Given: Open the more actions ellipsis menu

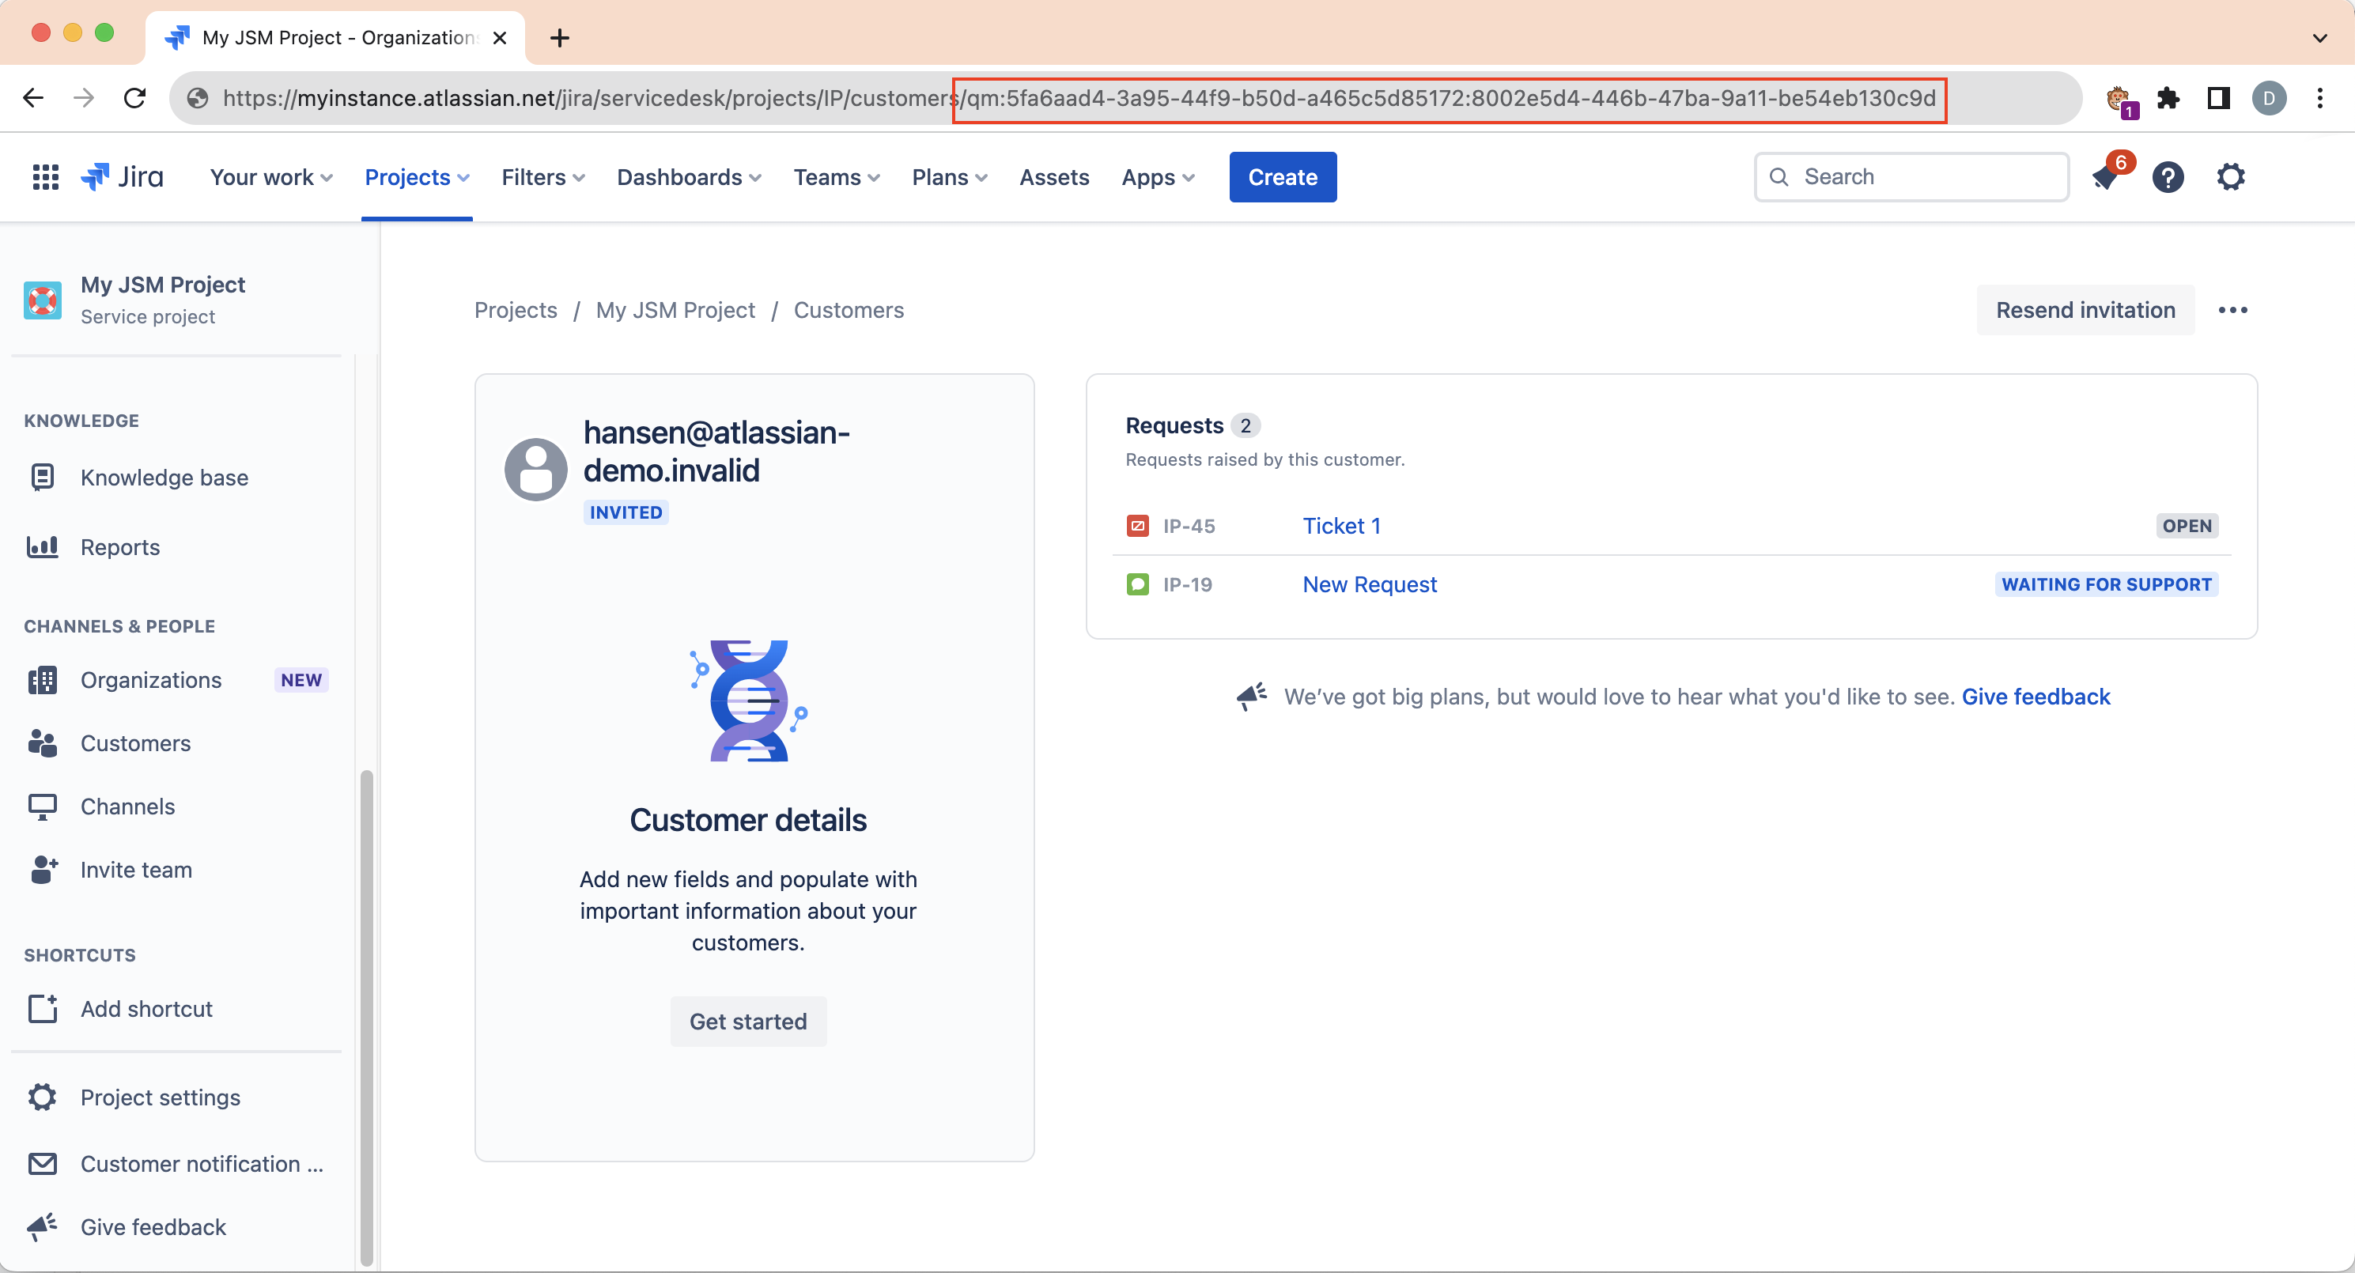Looking at the screenshot, I should pos(2232,311).
